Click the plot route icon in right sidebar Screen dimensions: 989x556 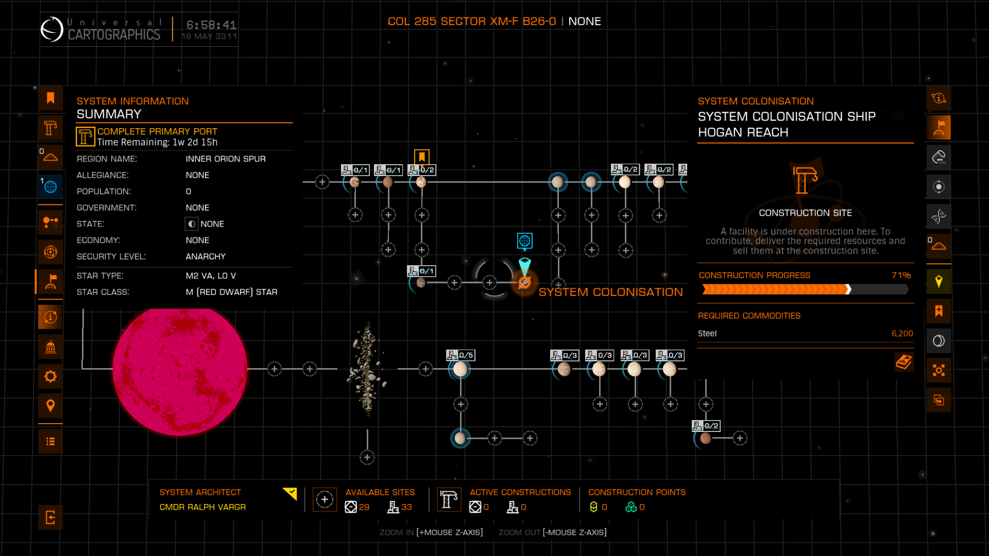(939, 157)
